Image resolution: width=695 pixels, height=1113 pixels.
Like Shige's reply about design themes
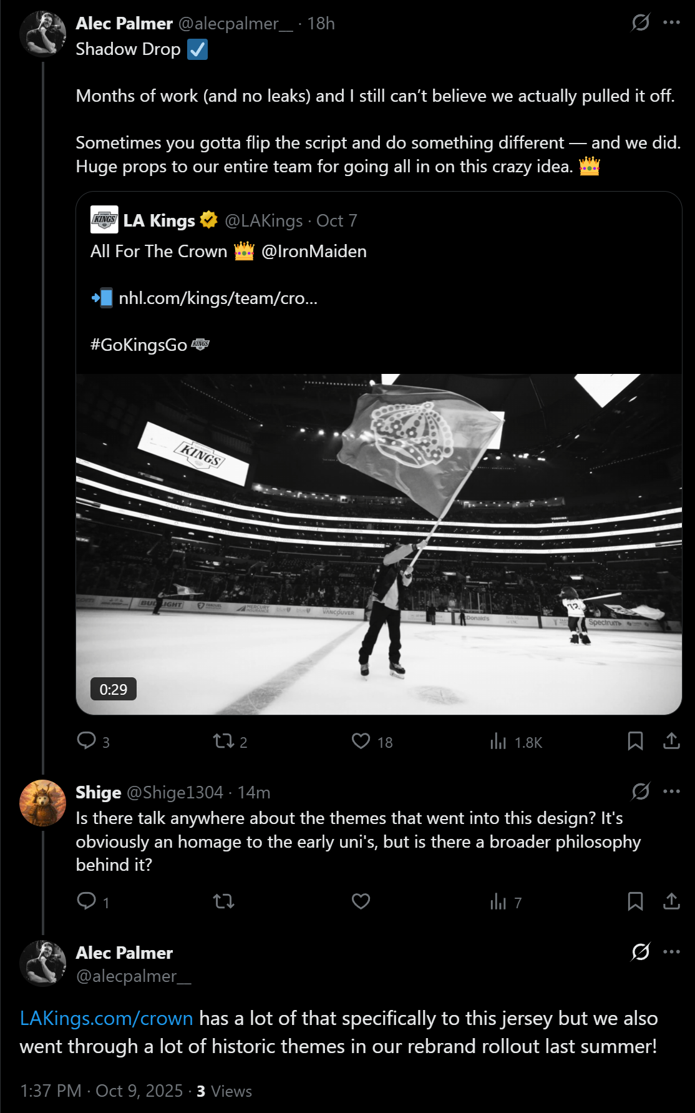tap(361, 901)
